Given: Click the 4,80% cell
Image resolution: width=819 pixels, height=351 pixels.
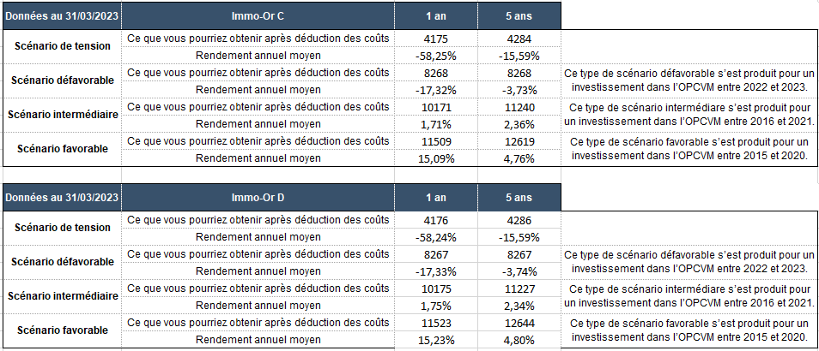Looking at the screenshot, I should click(519, 340).
